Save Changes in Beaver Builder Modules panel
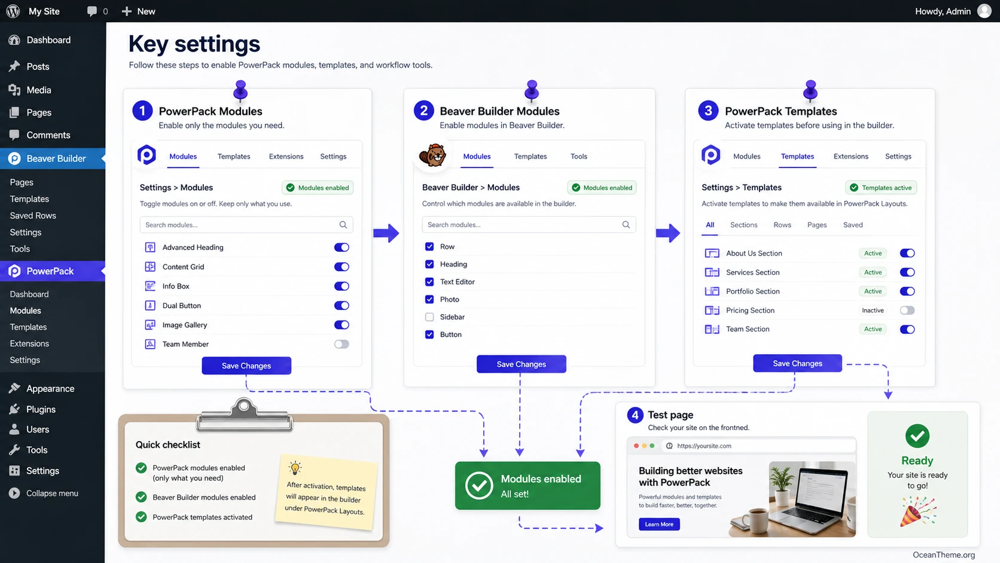 coord(522,364)
